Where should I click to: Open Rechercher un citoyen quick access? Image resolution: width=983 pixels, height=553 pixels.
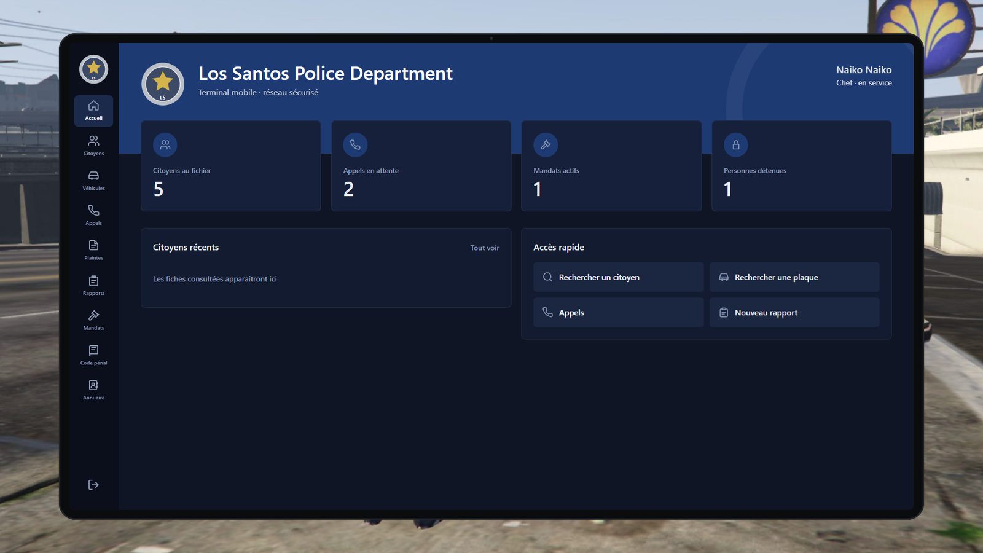(x=619, y=277)
